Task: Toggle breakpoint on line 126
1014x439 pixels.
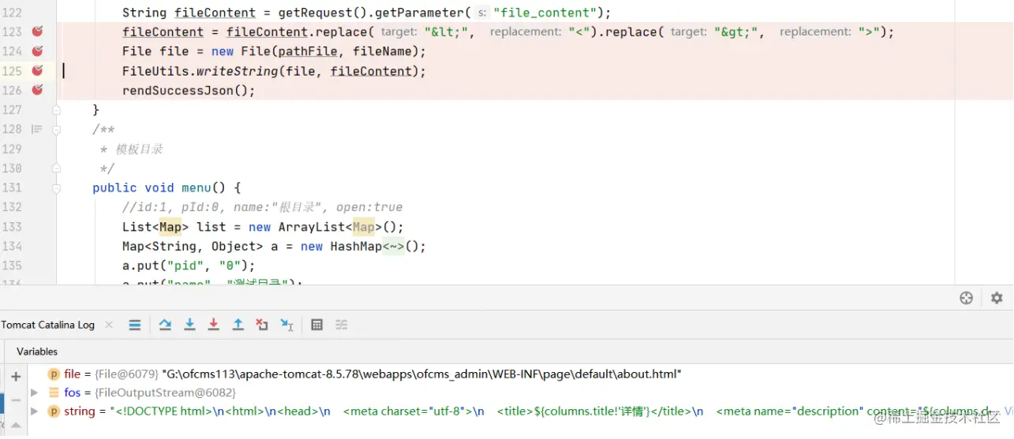Action: pos(37,90)
